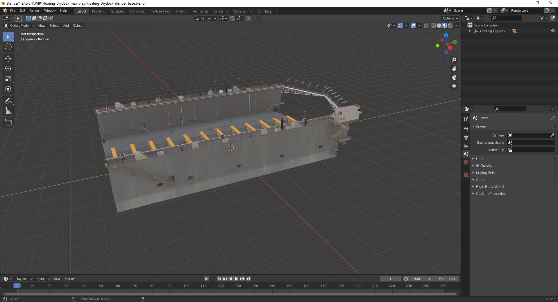The width and height of the screenshot is (558, 302).
Task: Select the Measure ruler tool
Action: [x=8, y=111]
